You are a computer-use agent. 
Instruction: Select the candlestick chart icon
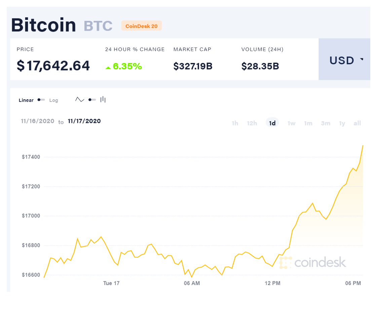[x=103, y=99]
